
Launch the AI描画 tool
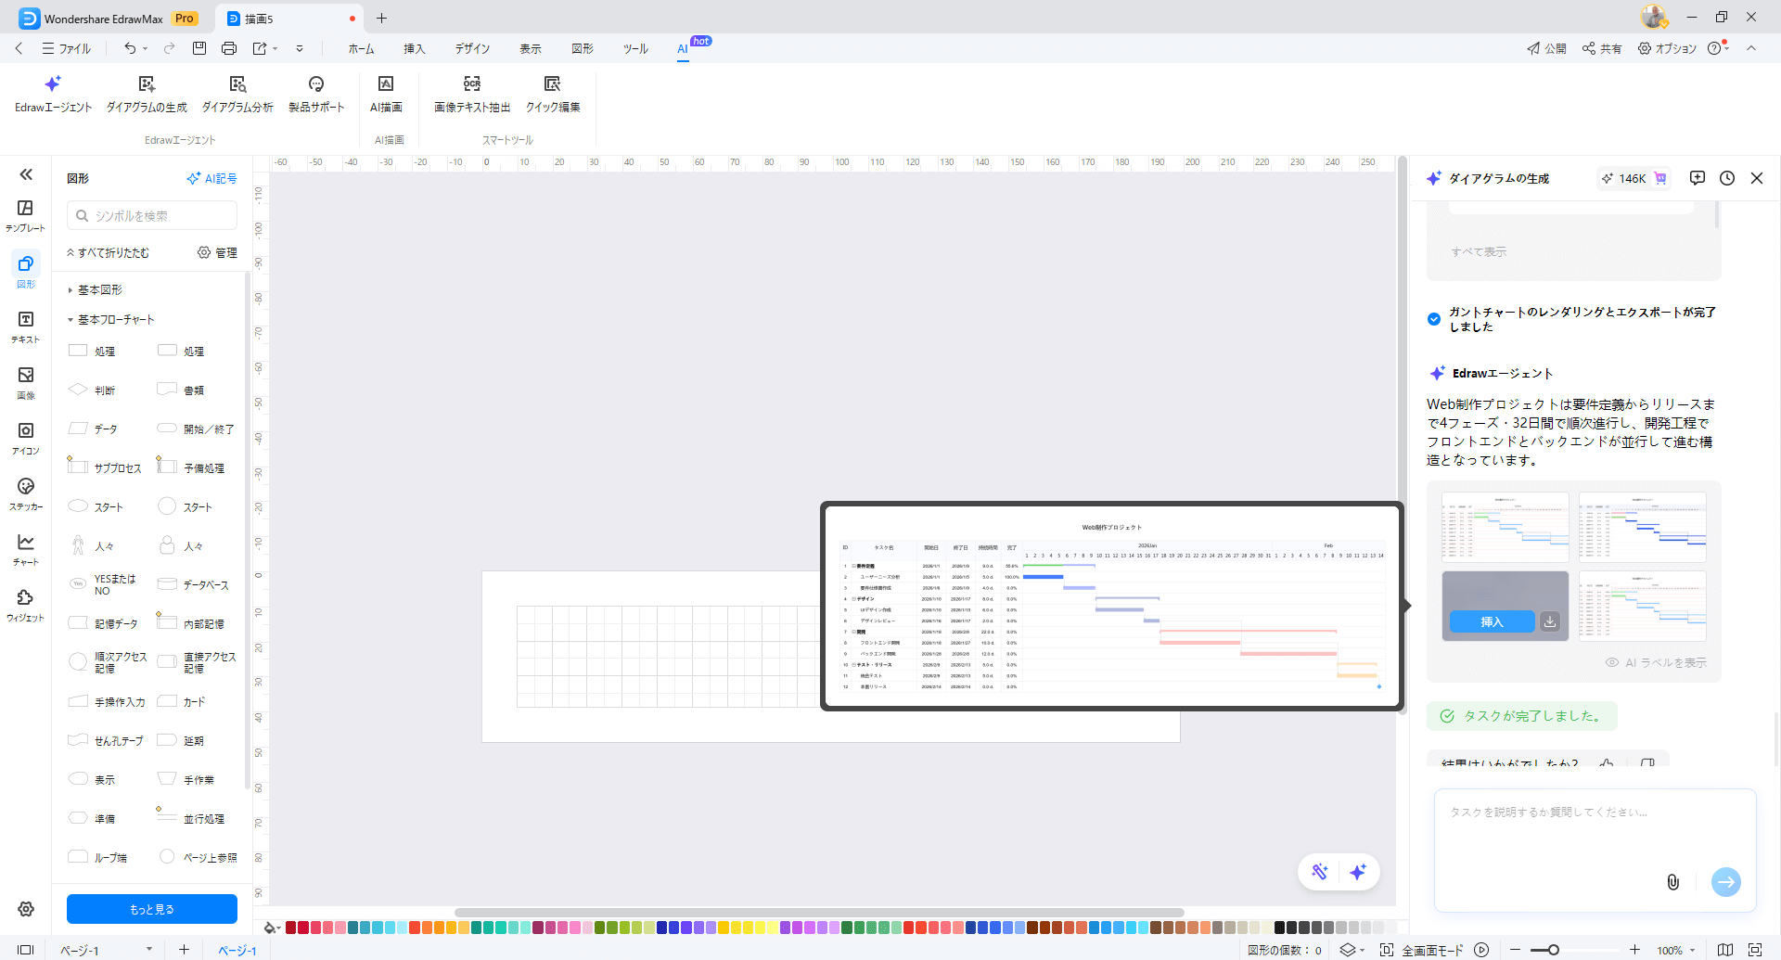(x=386, y=94)
